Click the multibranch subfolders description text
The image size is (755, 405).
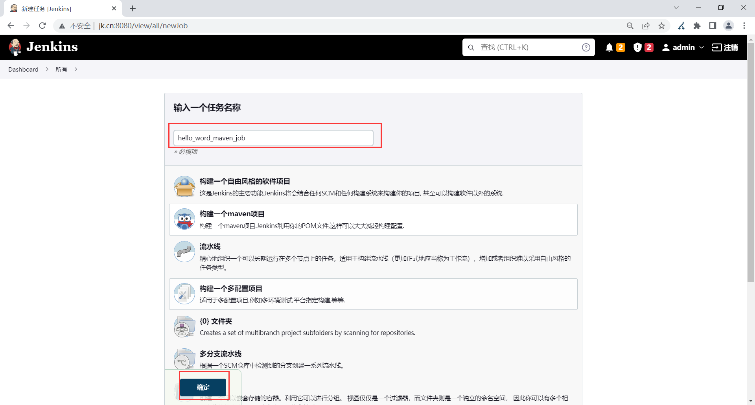pos(308,333)
